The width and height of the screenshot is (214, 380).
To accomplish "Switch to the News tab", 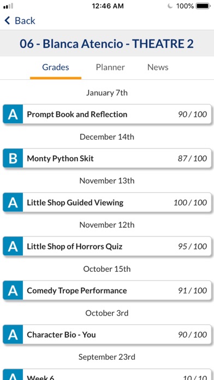I will coord(158,67).
